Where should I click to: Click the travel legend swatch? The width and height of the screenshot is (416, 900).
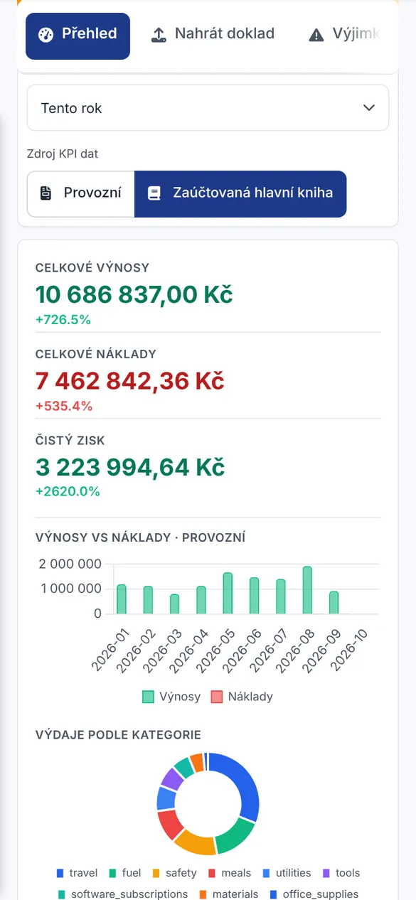pos(60,873)
